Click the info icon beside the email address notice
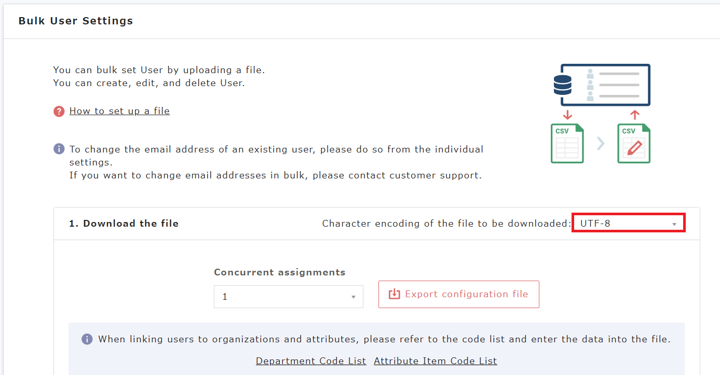720x375 pixels. (x=59, y=149)
